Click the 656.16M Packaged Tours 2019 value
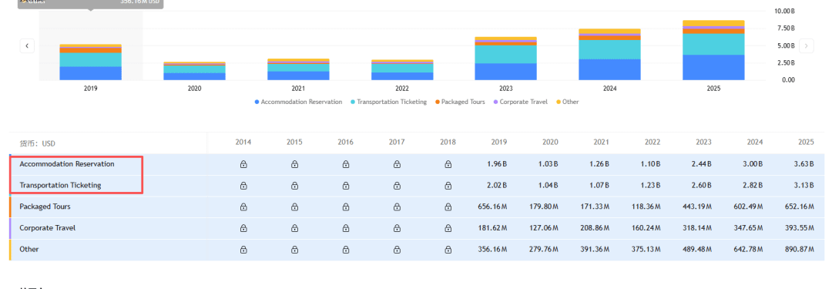The image size is (832, 289). (x=492, y=207)
